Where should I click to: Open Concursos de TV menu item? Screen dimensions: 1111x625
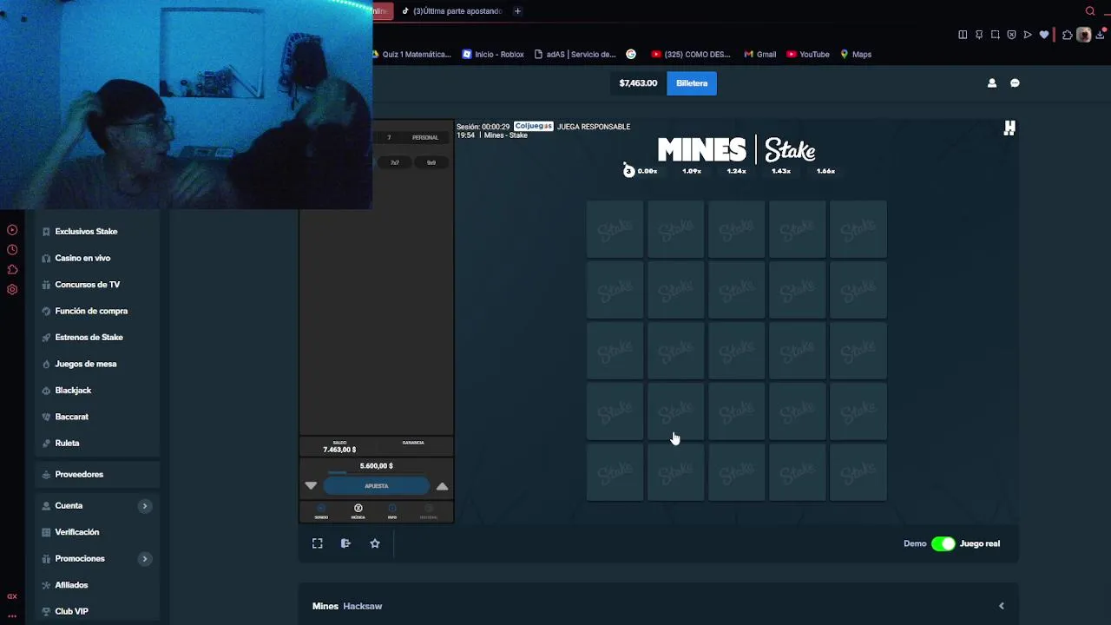click(x=87, y=285)
